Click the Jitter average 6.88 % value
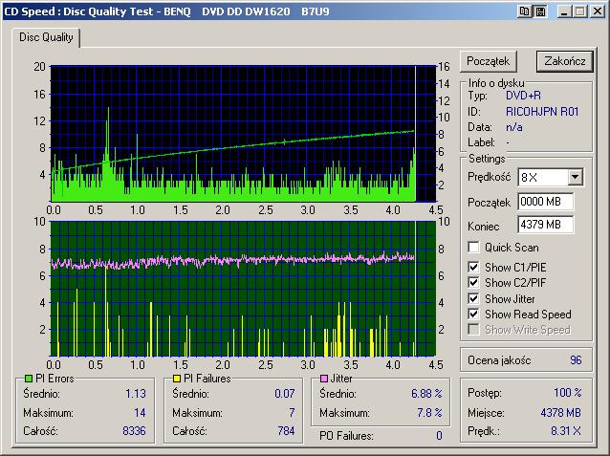Image resolution: width=610 pixels, height=456 pixels. click(426, 394)
